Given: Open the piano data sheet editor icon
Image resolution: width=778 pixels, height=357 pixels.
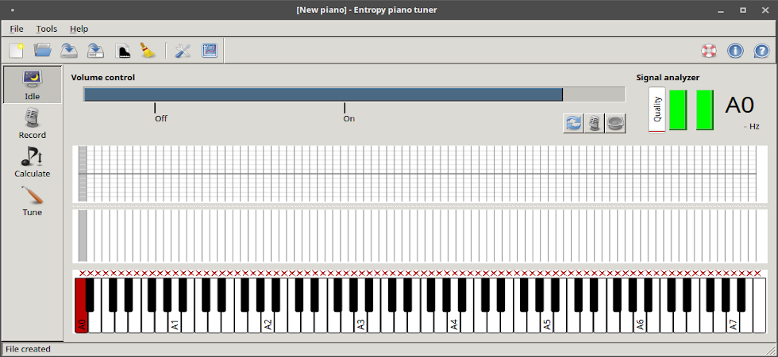Looking at the screenshot, I should 122,51.
